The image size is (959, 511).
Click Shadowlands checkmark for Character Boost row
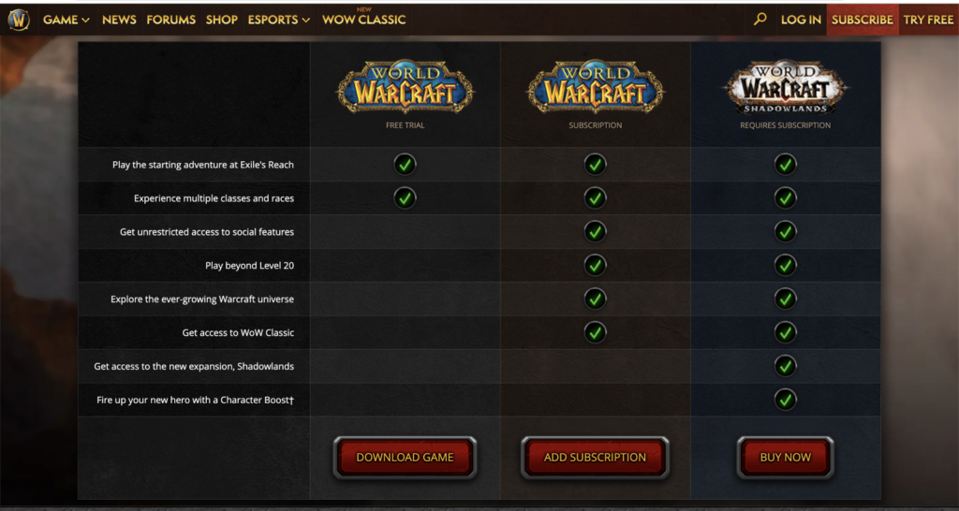click(x=786, y=400)
